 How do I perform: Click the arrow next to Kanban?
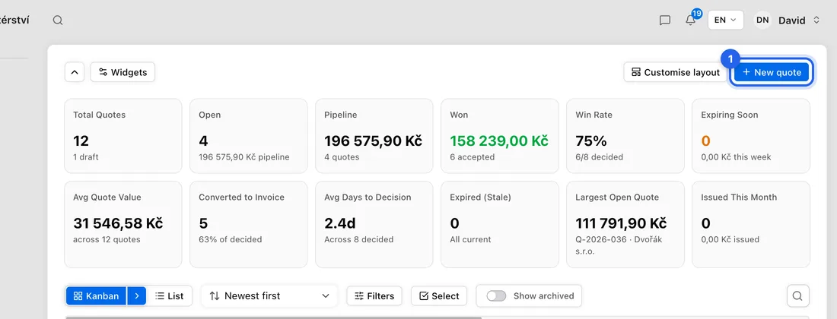coord(137,295)
